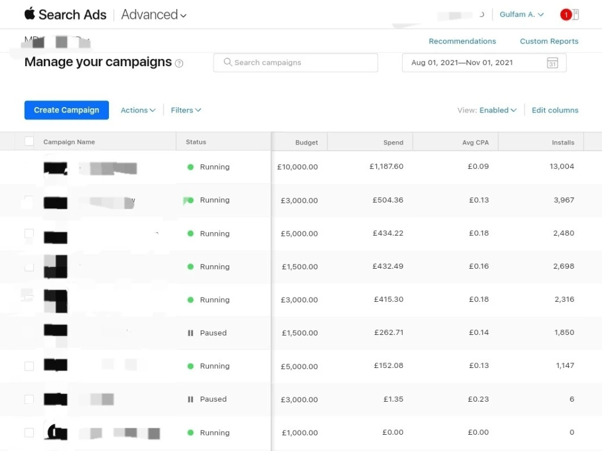Click green status dot in 1,147 installs row
The height and width of the screenshot is (451, 602).
pos(190,366)
